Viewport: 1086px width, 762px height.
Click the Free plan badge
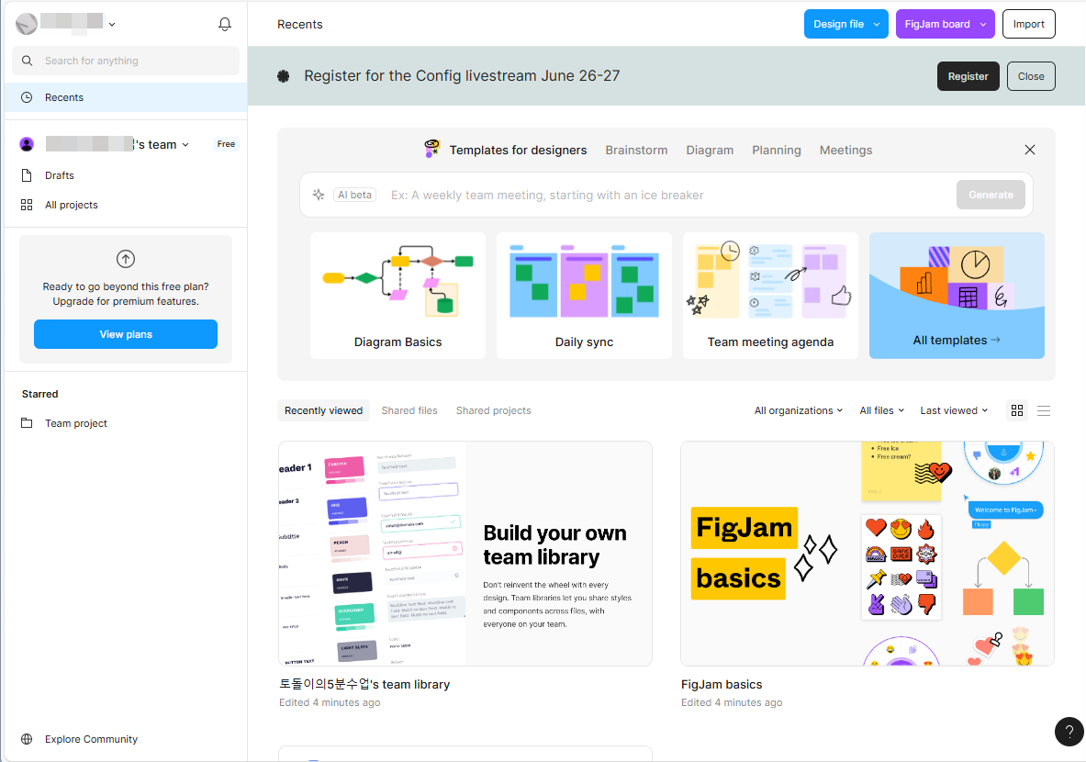[x=226, y=144]
